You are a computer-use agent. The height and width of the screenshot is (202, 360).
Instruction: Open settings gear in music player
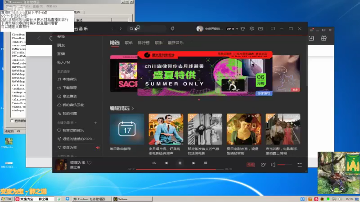[252, 29]
